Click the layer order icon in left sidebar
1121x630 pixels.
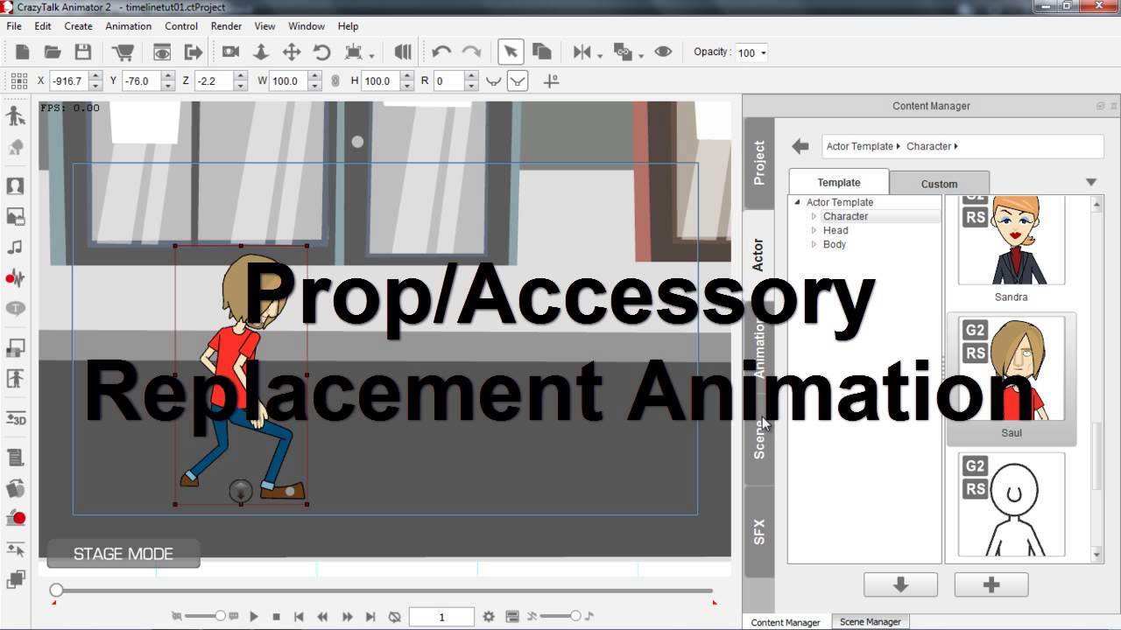pyautogui.click(x=15, y=578)
